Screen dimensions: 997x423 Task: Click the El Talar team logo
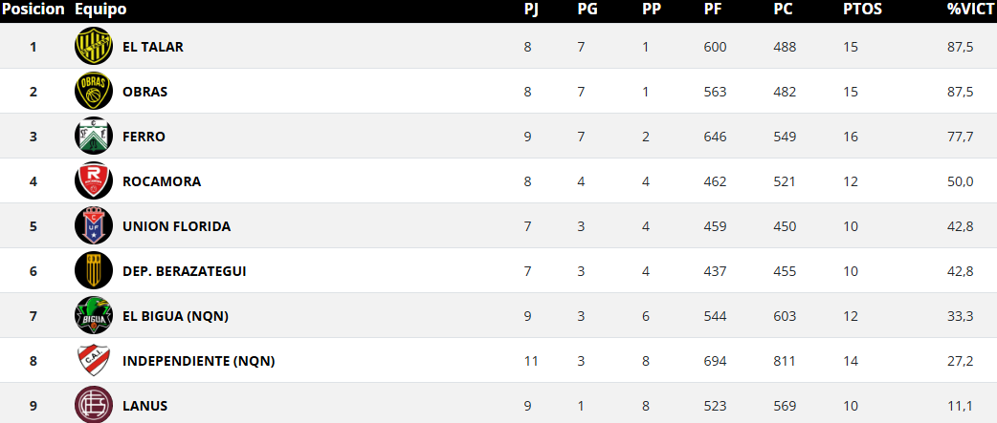click(x=93, y=47)
